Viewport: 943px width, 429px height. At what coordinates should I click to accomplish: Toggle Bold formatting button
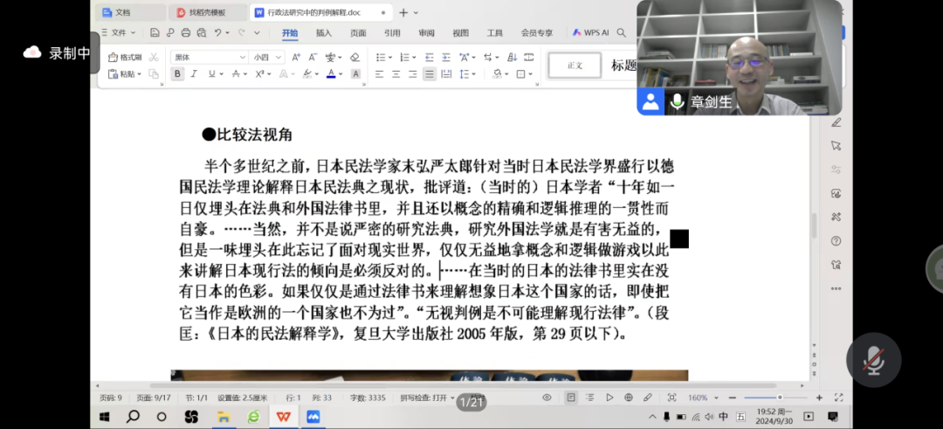pyautogui.click(x=178, y=74)
